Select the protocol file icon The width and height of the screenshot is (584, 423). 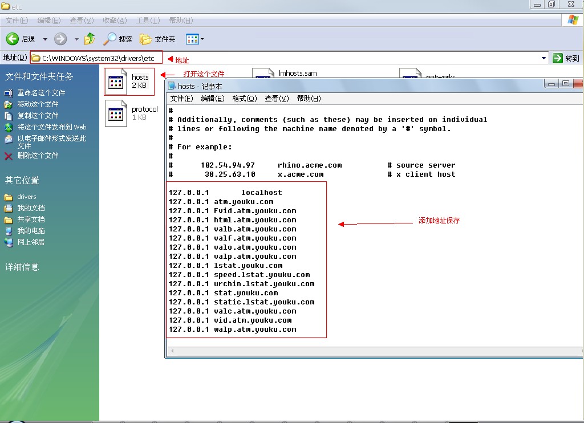[x=116, y=113]
